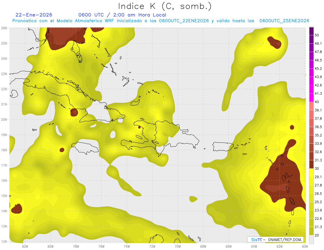Click the '43.9' color scale label
The height and width of the screenshot is (250, 324).
318,77
